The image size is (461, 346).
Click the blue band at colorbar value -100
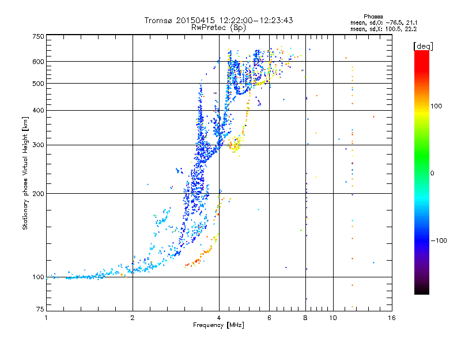[422, 240]
